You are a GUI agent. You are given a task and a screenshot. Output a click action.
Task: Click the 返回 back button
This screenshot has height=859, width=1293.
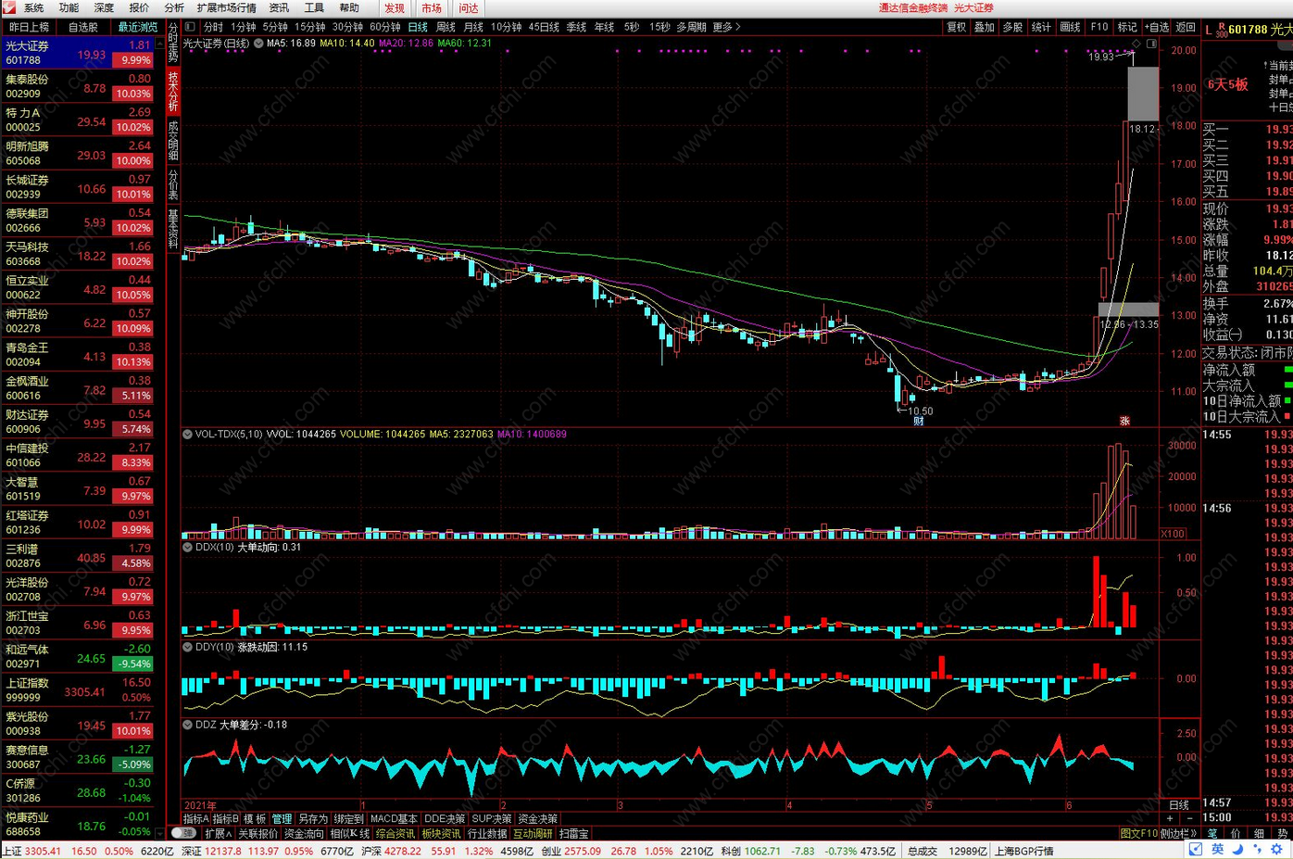pos(1186,27)
